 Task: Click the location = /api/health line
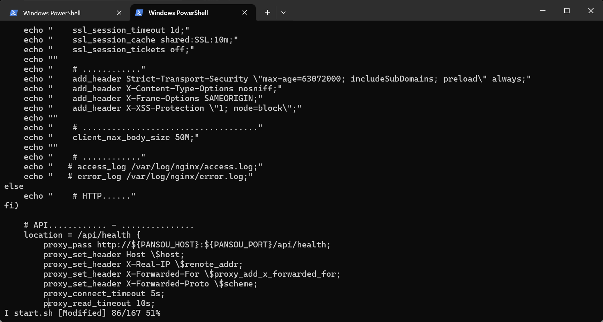pyautogui.click(x=82, y=235)
